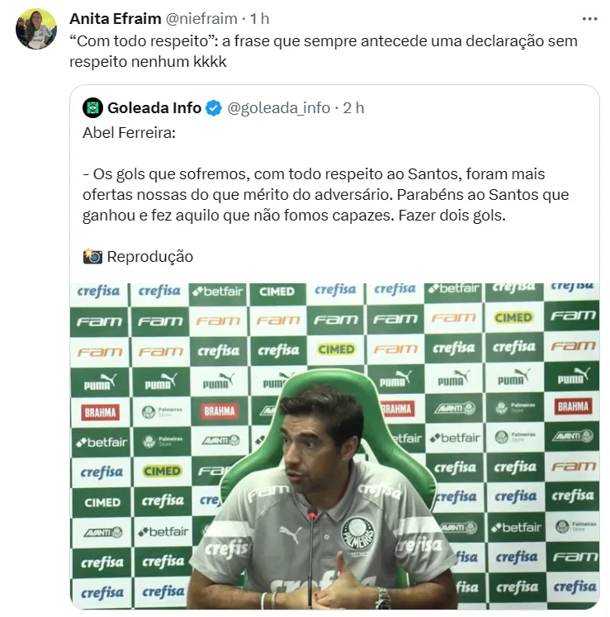610x617 pixels.
Task: Click the red microphone tip in photo
Action: 312,514
